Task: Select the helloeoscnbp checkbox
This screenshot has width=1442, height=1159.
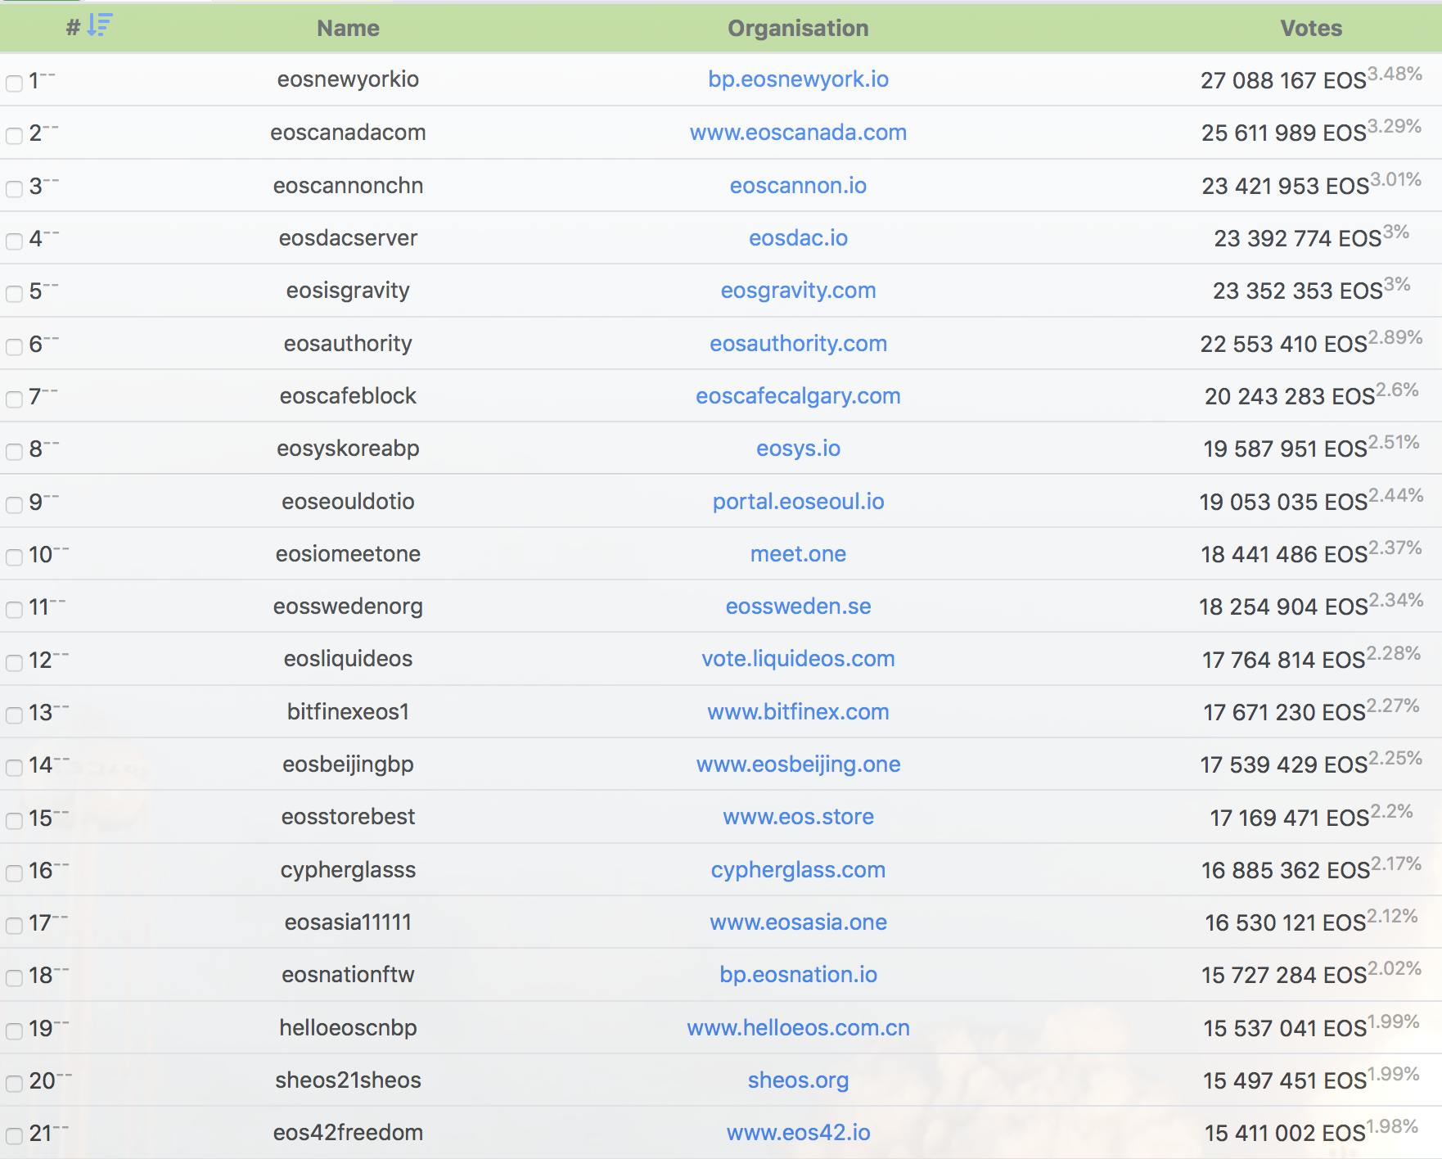Action: click(x=14, y=1031)
